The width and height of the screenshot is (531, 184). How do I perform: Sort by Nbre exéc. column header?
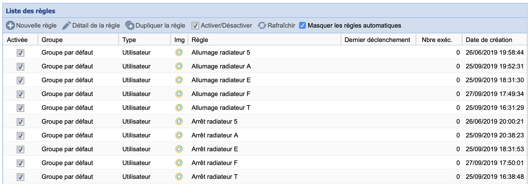(439, 40)
